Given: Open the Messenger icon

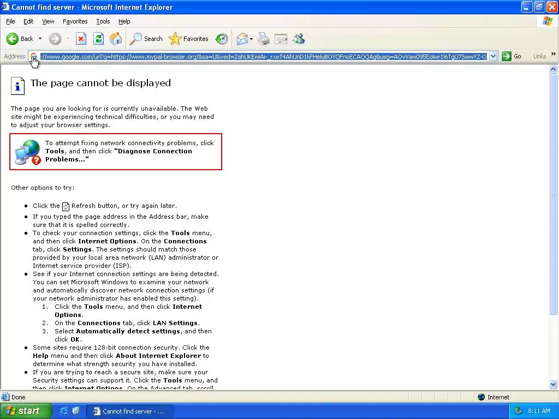Looking at the screenshot, I should point(299,39).
